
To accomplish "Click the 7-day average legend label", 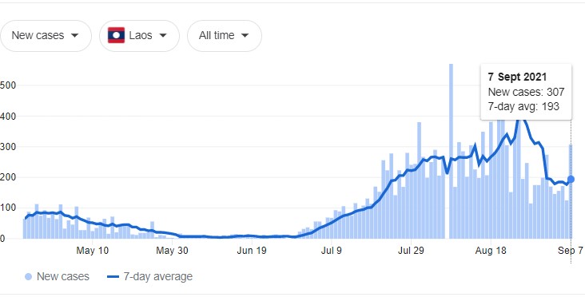I will pos(158,276).
